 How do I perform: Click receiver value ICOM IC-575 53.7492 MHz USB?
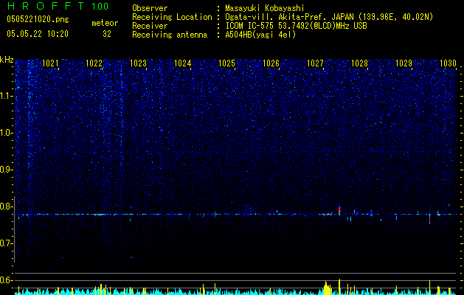click(296, 26)
